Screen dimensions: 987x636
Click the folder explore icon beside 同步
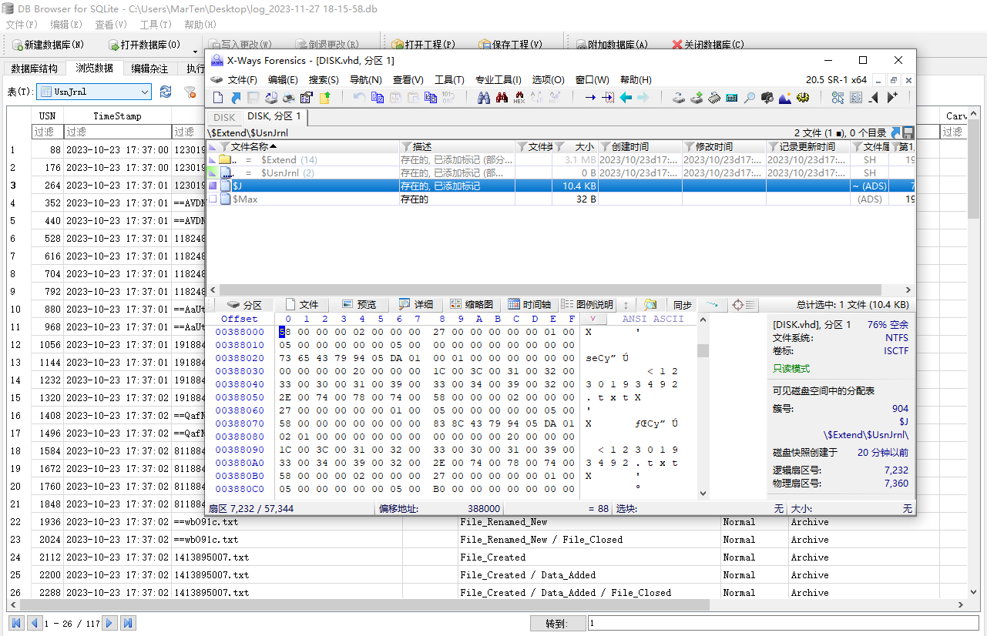650,305
